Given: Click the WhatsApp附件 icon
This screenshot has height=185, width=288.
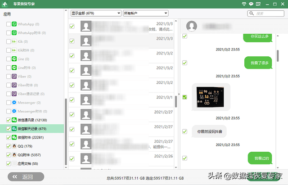Looking at the screenshot, I should (x=14, y=33).
